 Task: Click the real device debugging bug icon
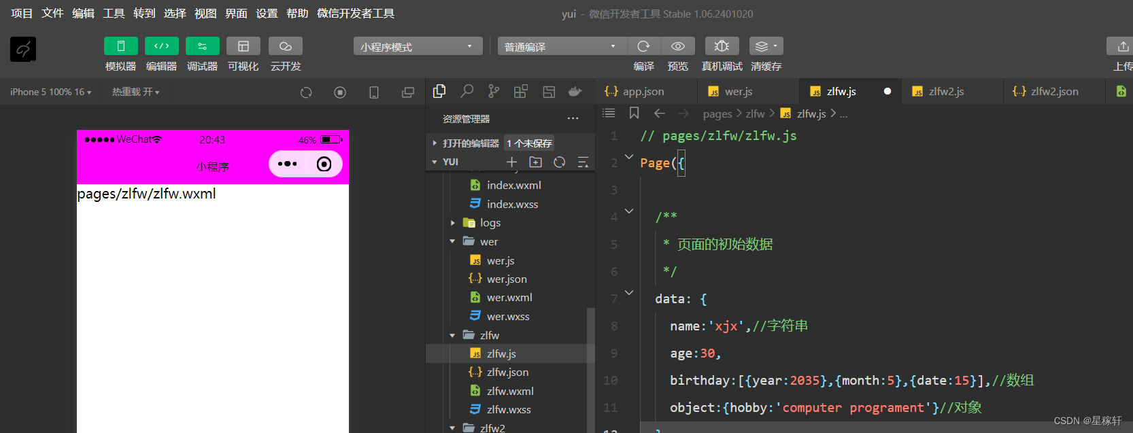[722, 46]
